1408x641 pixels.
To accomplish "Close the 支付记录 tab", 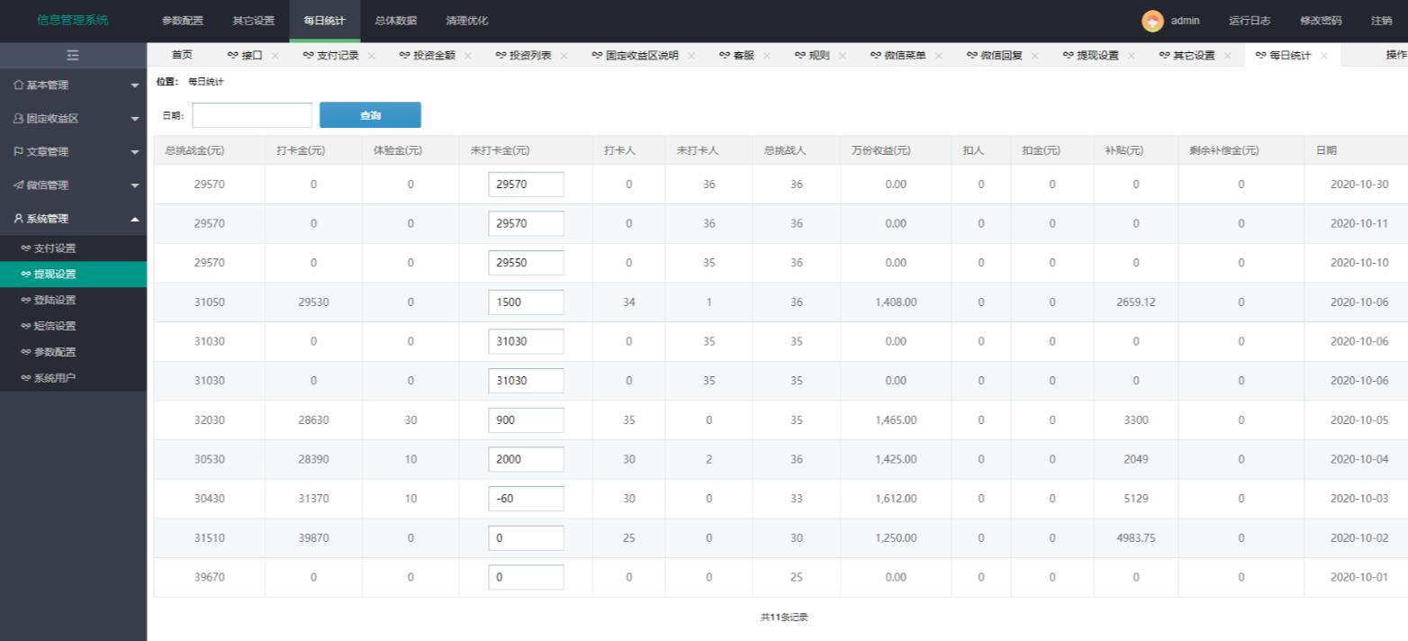I will (371, 56).
